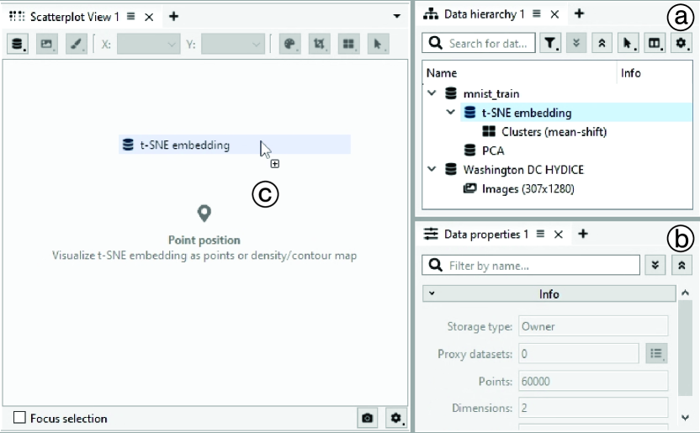
Task: Open the Data hierarchy 1 hamburger menu
Action: tap(537, 13)
